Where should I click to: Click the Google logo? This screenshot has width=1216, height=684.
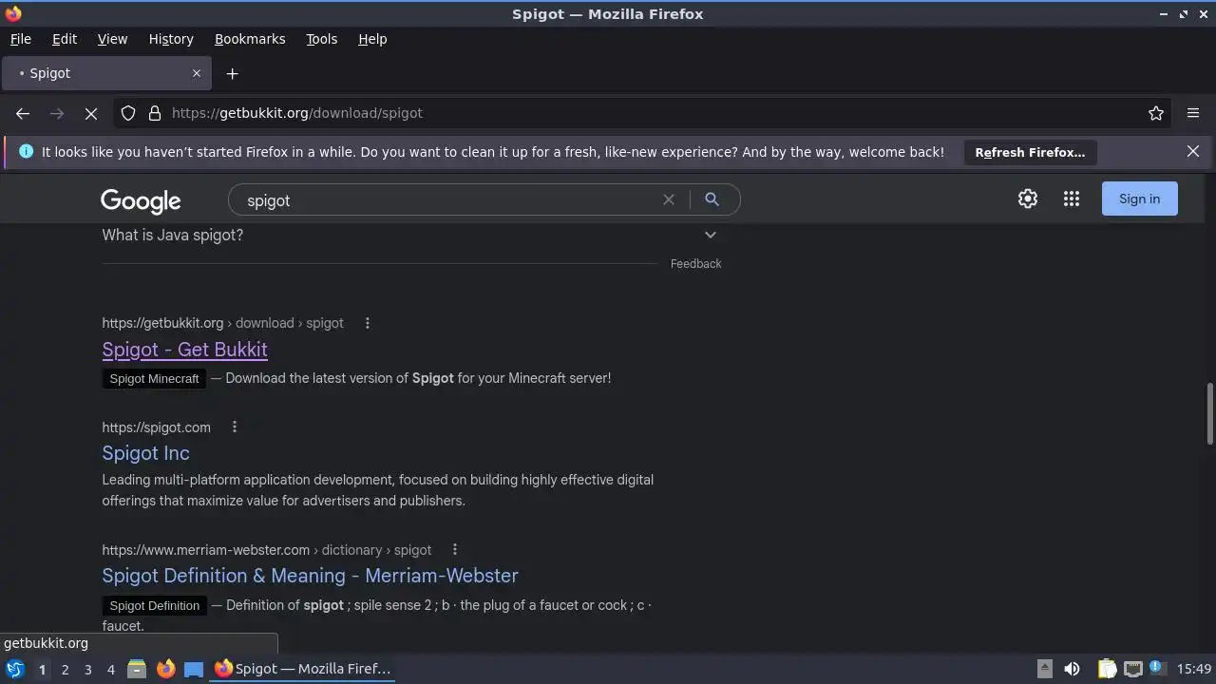(141, 200)
